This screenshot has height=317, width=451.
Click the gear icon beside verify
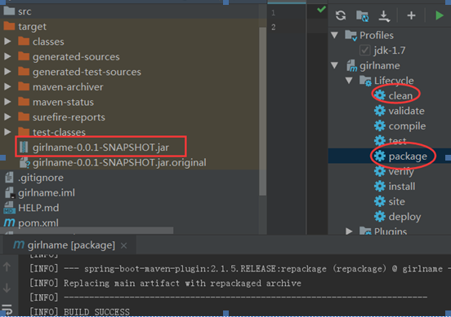tap(380, 171)
